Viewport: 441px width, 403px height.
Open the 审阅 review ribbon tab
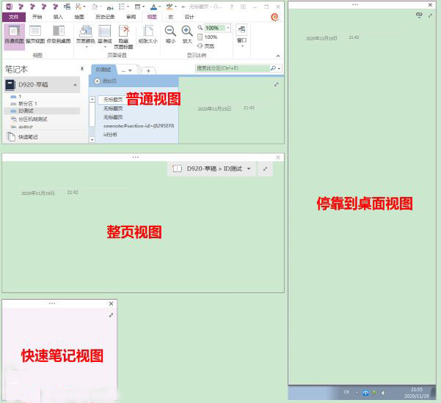131,17
